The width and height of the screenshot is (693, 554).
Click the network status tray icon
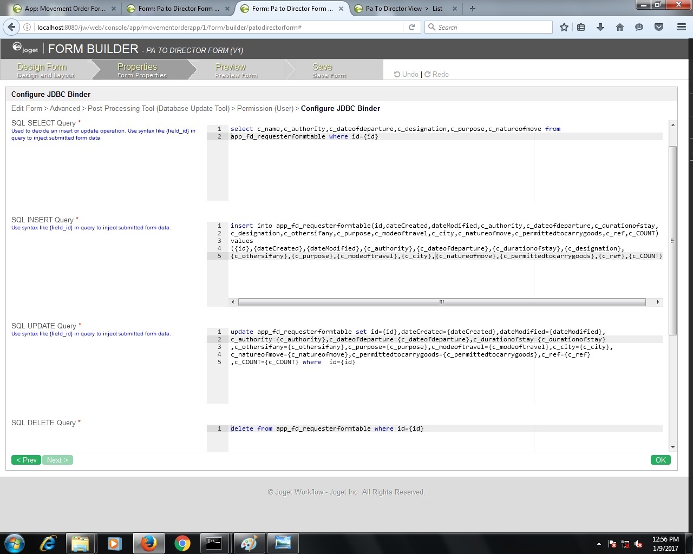click(x=625, y=544)
